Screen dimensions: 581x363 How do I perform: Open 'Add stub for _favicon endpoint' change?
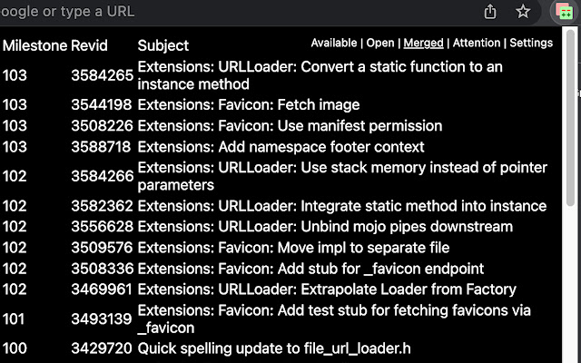pos(310,269)
